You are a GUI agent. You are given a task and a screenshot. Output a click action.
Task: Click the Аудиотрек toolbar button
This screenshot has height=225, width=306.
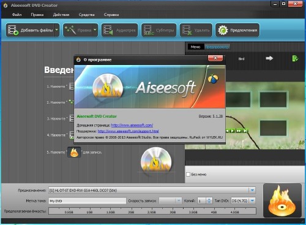pyautogui.click(x=119, y=30)
